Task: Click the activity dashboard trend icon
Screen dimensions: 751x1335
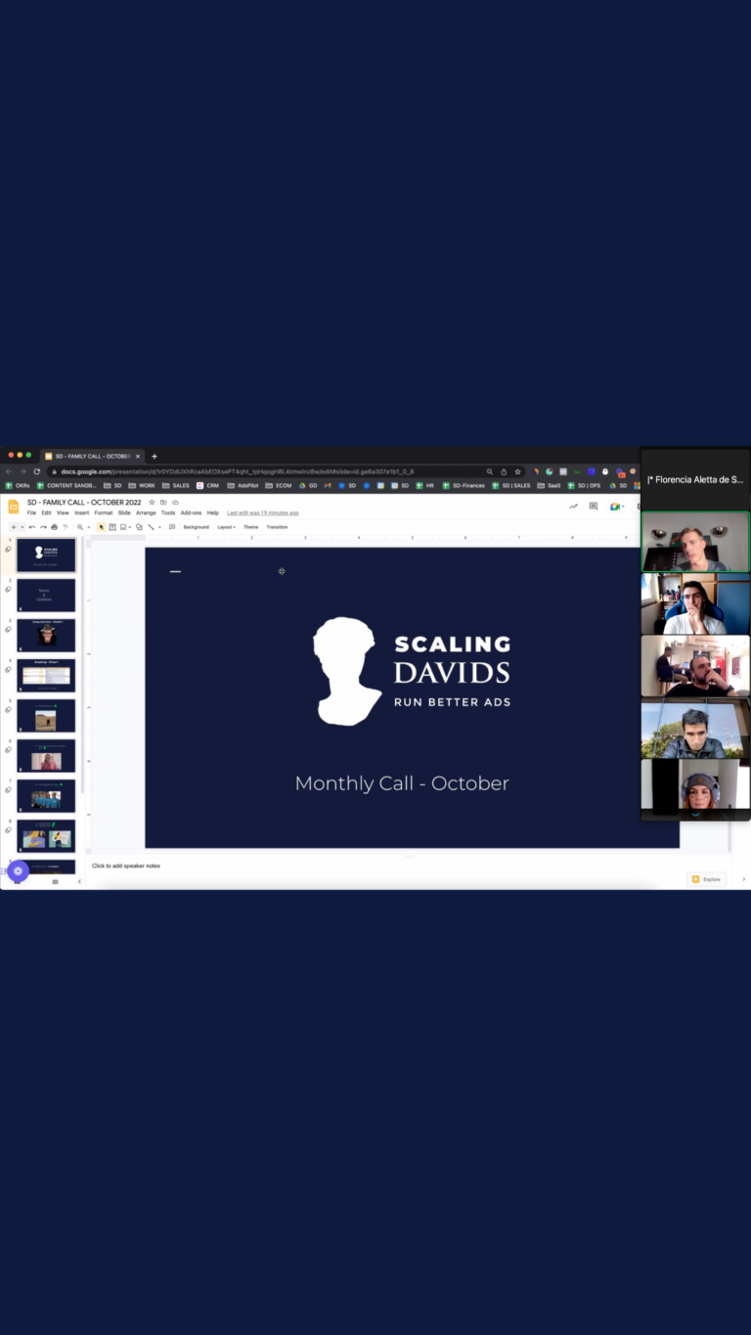Action: [572, 507]
